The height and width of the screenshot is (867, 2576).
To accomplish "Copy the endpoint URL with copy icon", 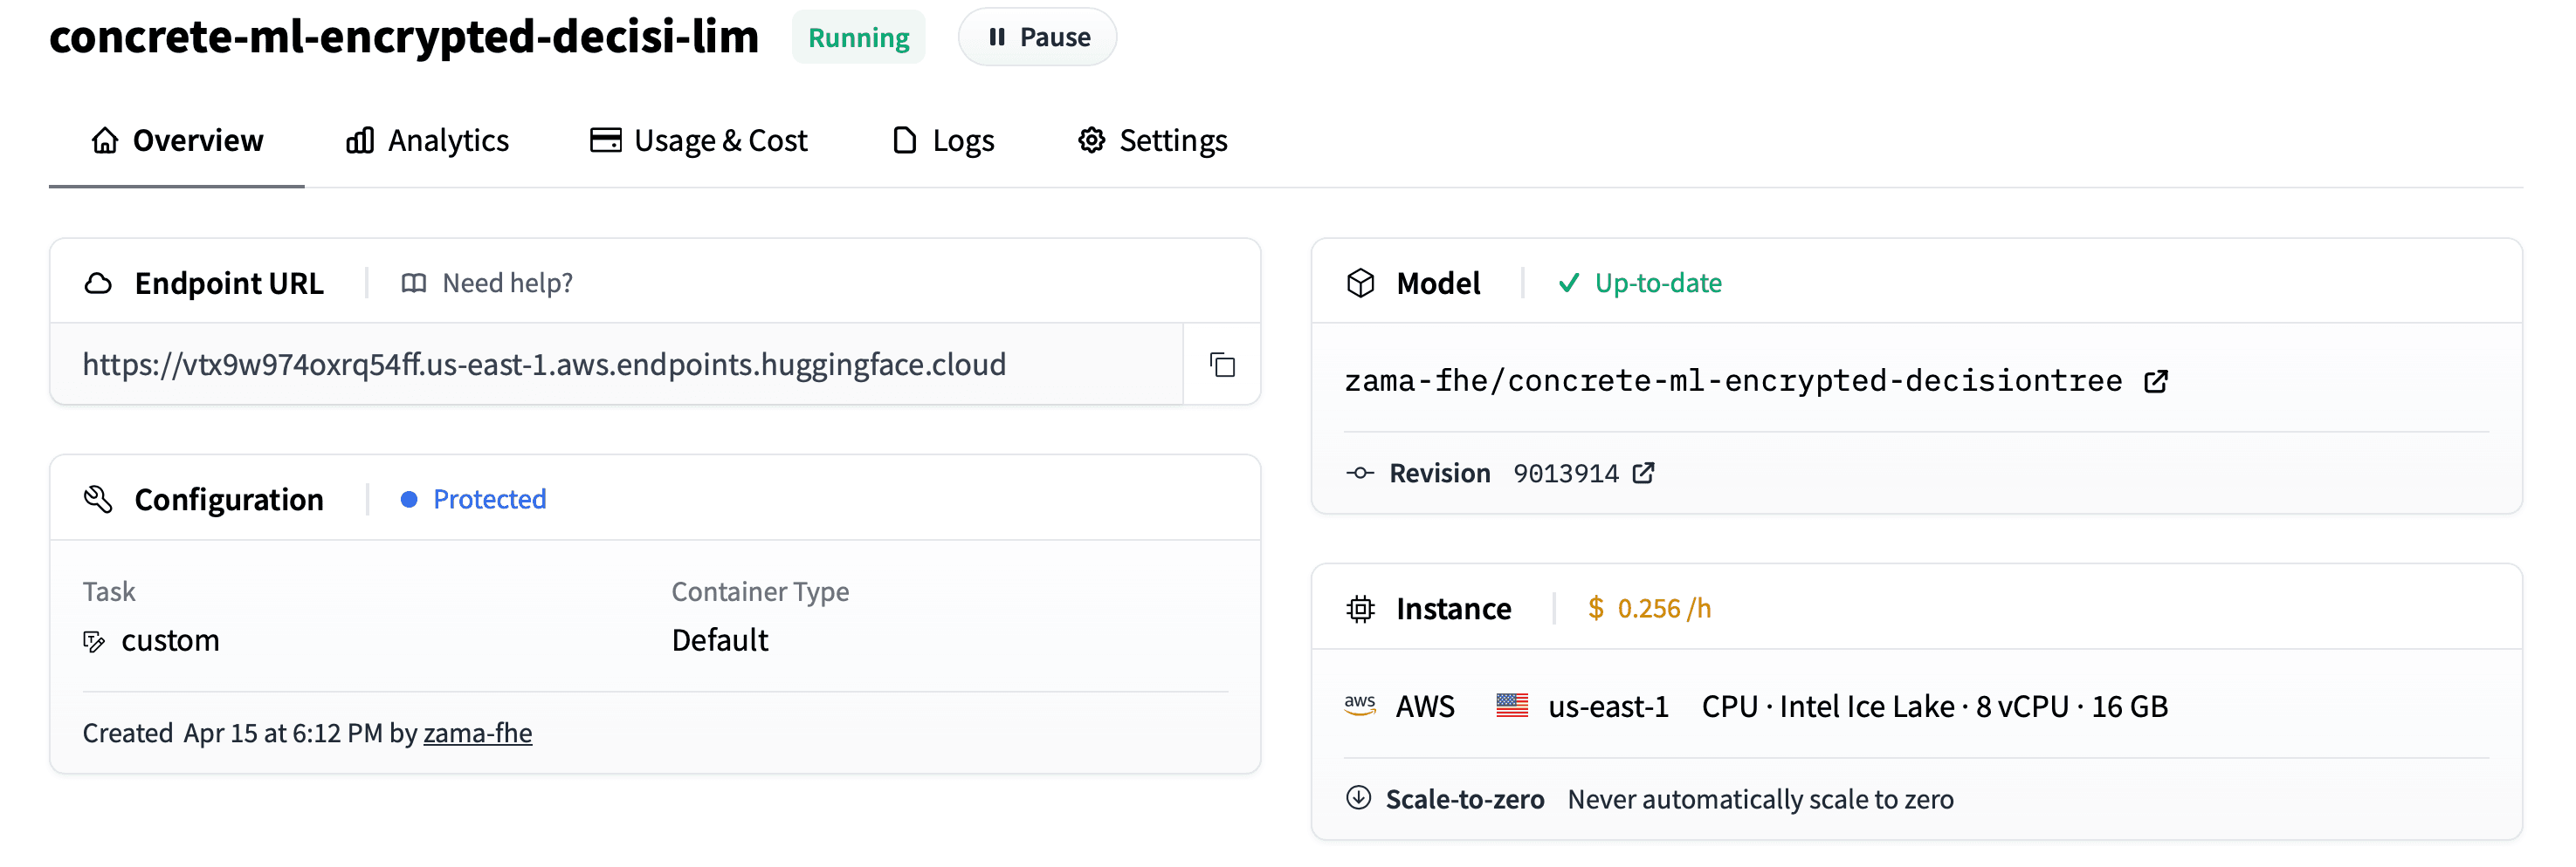I will (x=1222, y=365).
